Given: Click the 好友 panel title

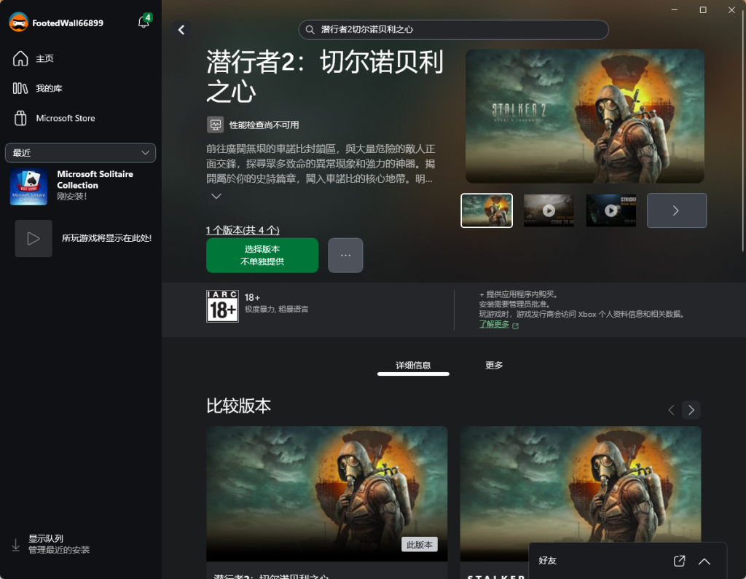Looking at the screenshot, I should click(x=548, y=561).
